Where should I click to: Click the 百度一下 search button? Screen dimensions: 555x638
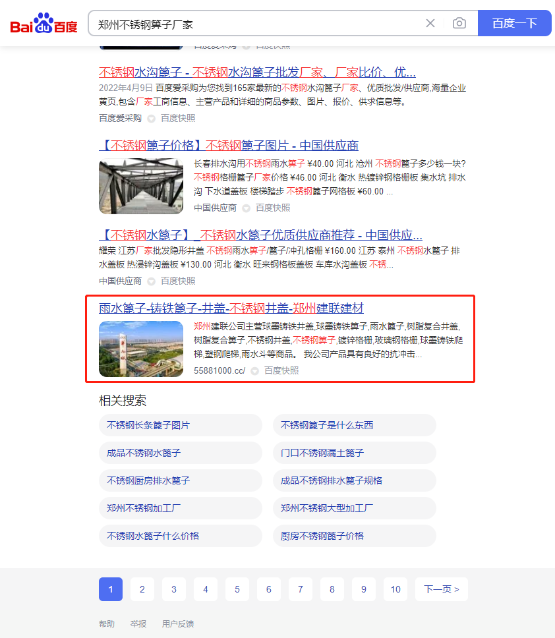point(514,23)
